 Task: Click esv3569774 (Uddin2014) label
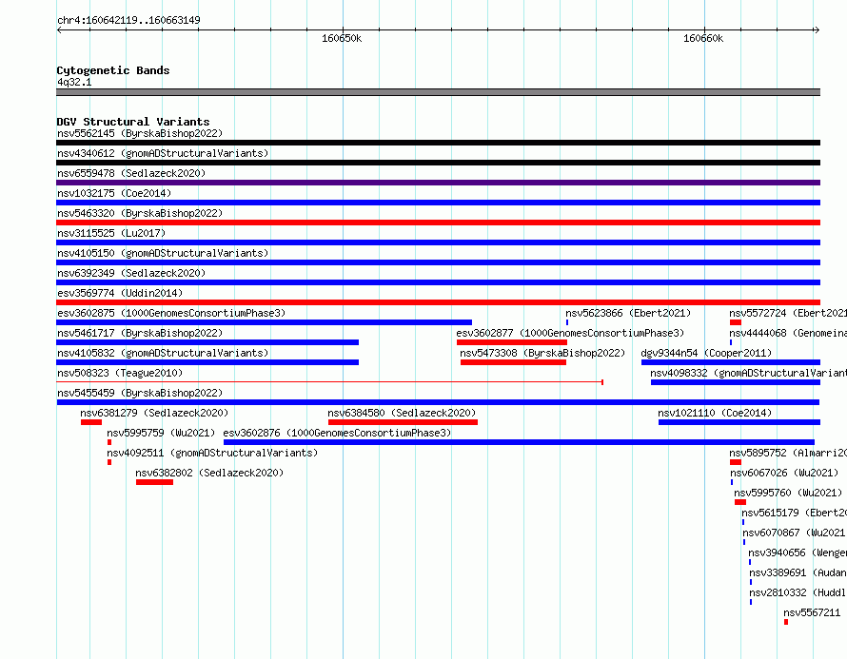point(120,293)
